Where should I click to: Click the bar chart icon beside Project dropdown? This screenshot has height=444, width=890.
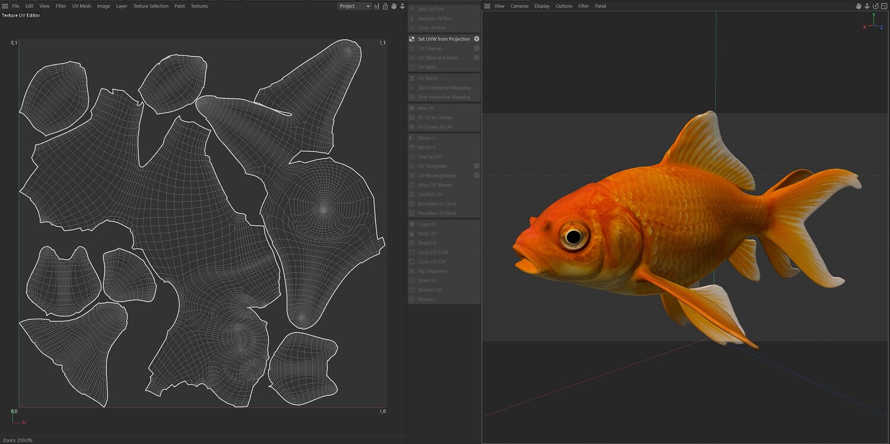(x=377, y=6)
